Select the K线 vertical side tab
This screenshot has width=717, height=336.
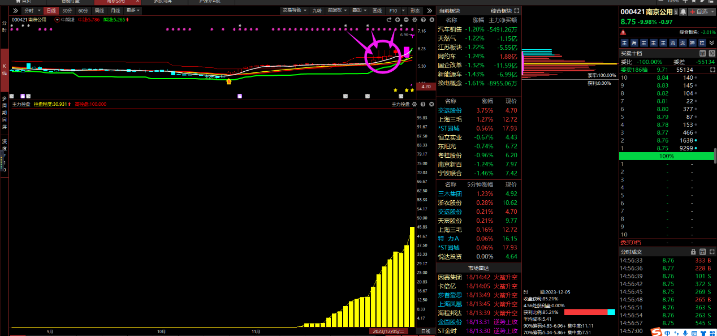(4, 70)
